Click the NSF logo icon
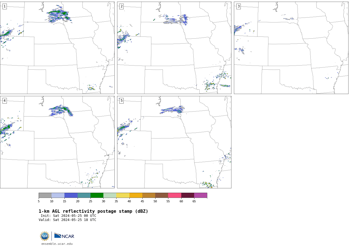351x247 pixels. point(45,236)
